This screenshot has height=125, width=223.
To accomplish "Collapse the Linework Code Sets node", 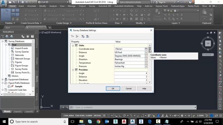I will [2, 90].
